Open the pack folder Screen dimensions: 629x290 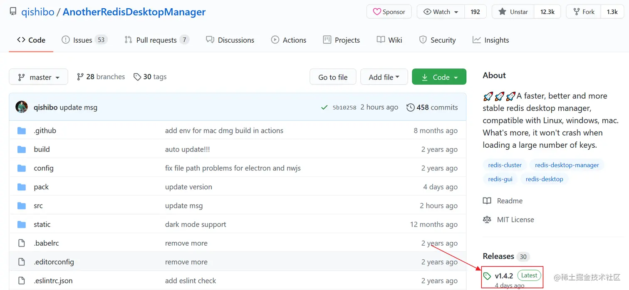[x=41, y=187]
